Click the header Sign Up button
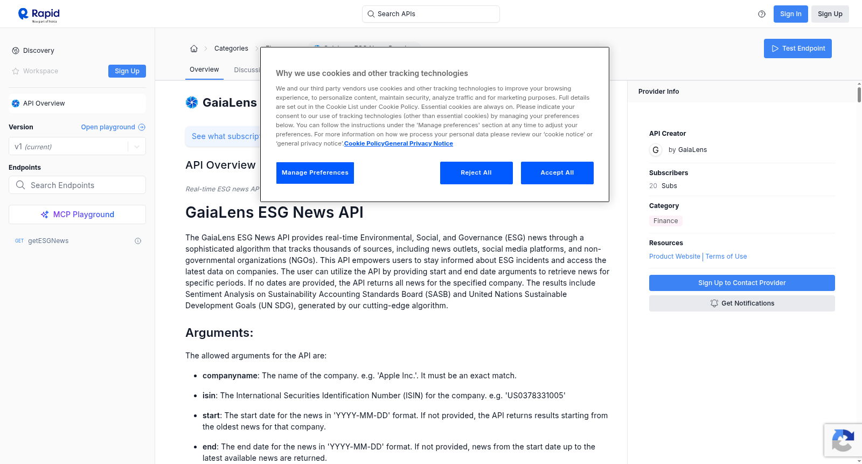862x464 pixels. (x=830, y=14)
